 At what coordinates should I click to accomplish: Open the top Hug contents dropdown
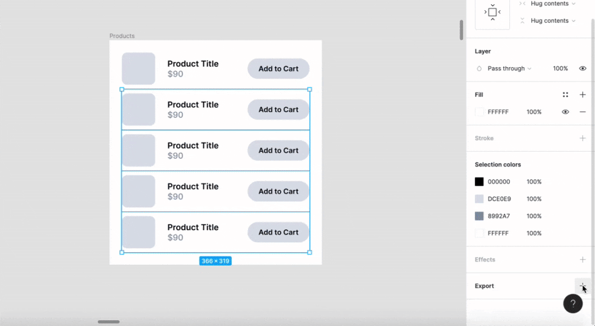pyautogui.click(x=553, y=4)
